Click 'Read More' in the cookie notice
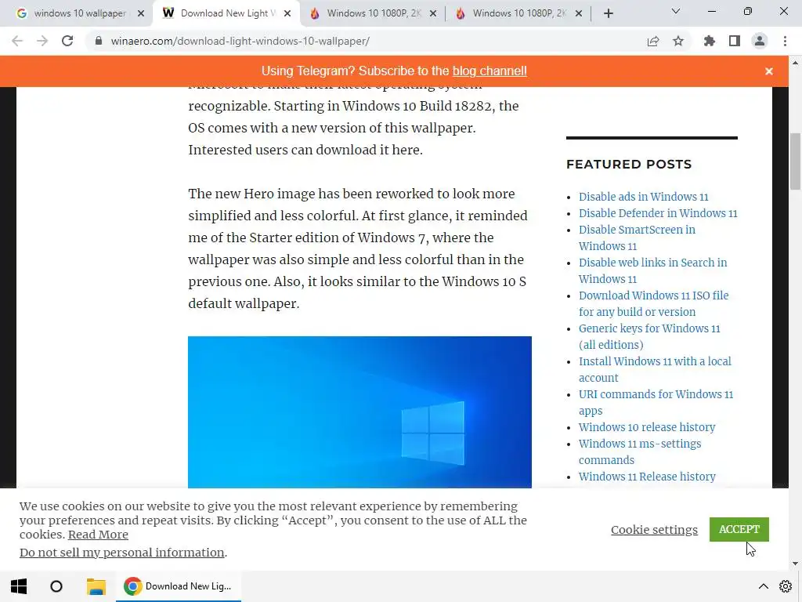The width and height of the screenshot is (802, 602). click(x=98, y=535)
